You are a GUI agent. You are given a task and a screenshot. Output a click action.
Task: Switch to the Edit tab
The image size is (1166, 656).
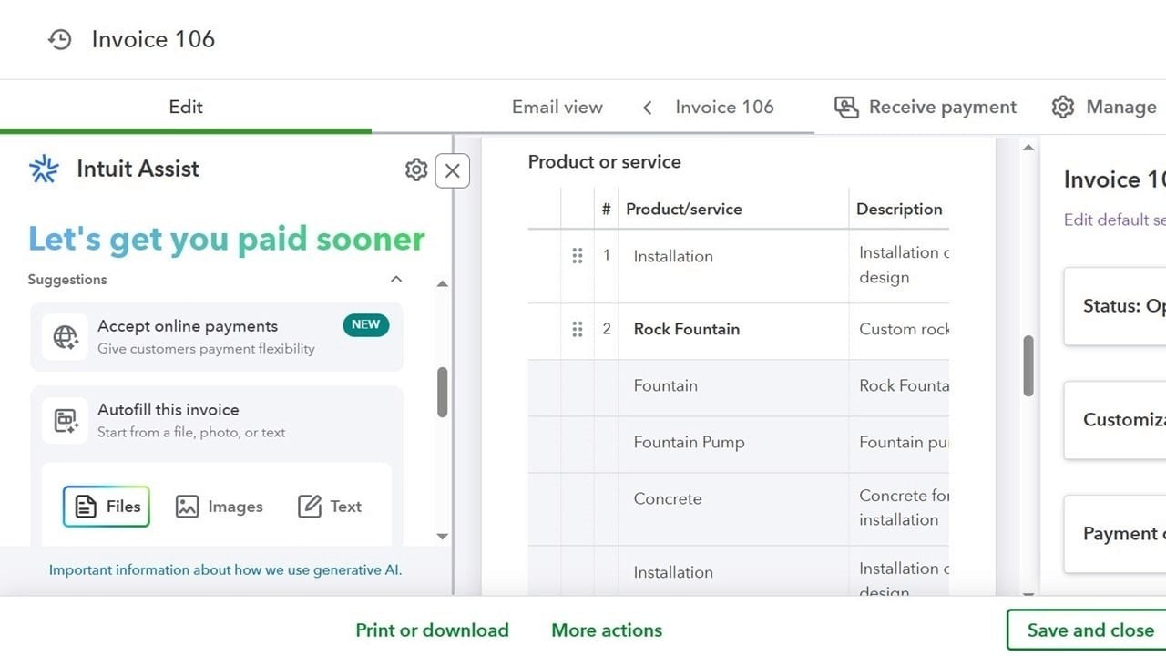click(185, 107)
